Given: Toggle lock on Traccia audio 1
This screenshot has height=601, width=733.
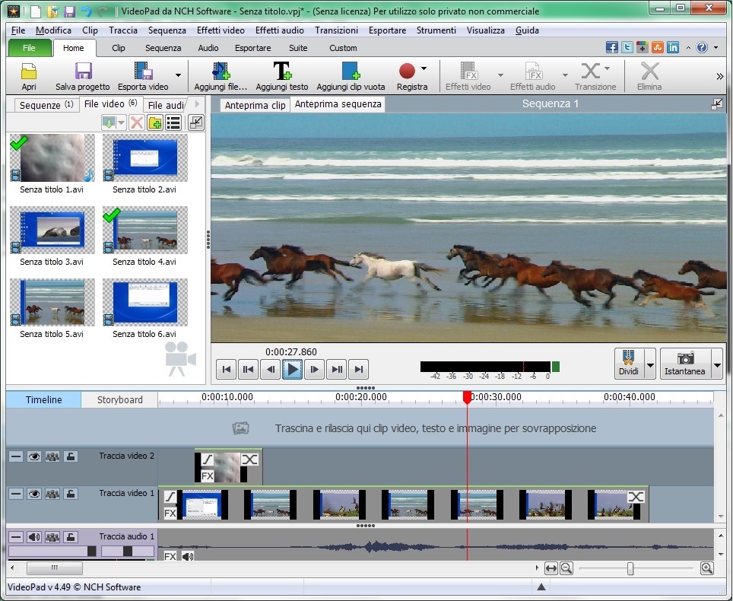Looking at the screenshot, I should [71, 537].
